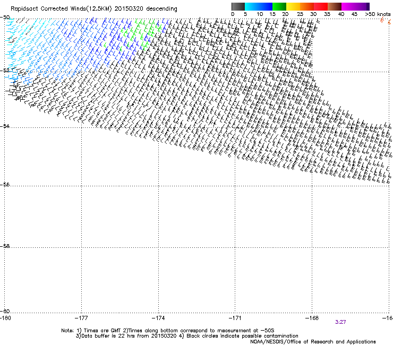Click the -180 longitude axis label
393x345 pixels.
[x=5, y=318]
